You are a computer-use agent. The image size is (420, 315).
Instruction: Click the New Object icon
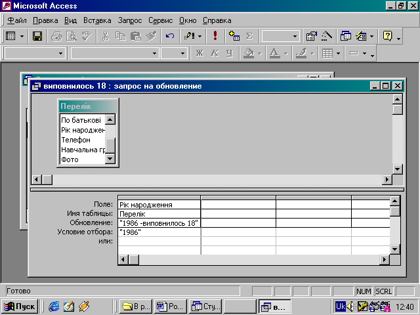tap(361, 36)
